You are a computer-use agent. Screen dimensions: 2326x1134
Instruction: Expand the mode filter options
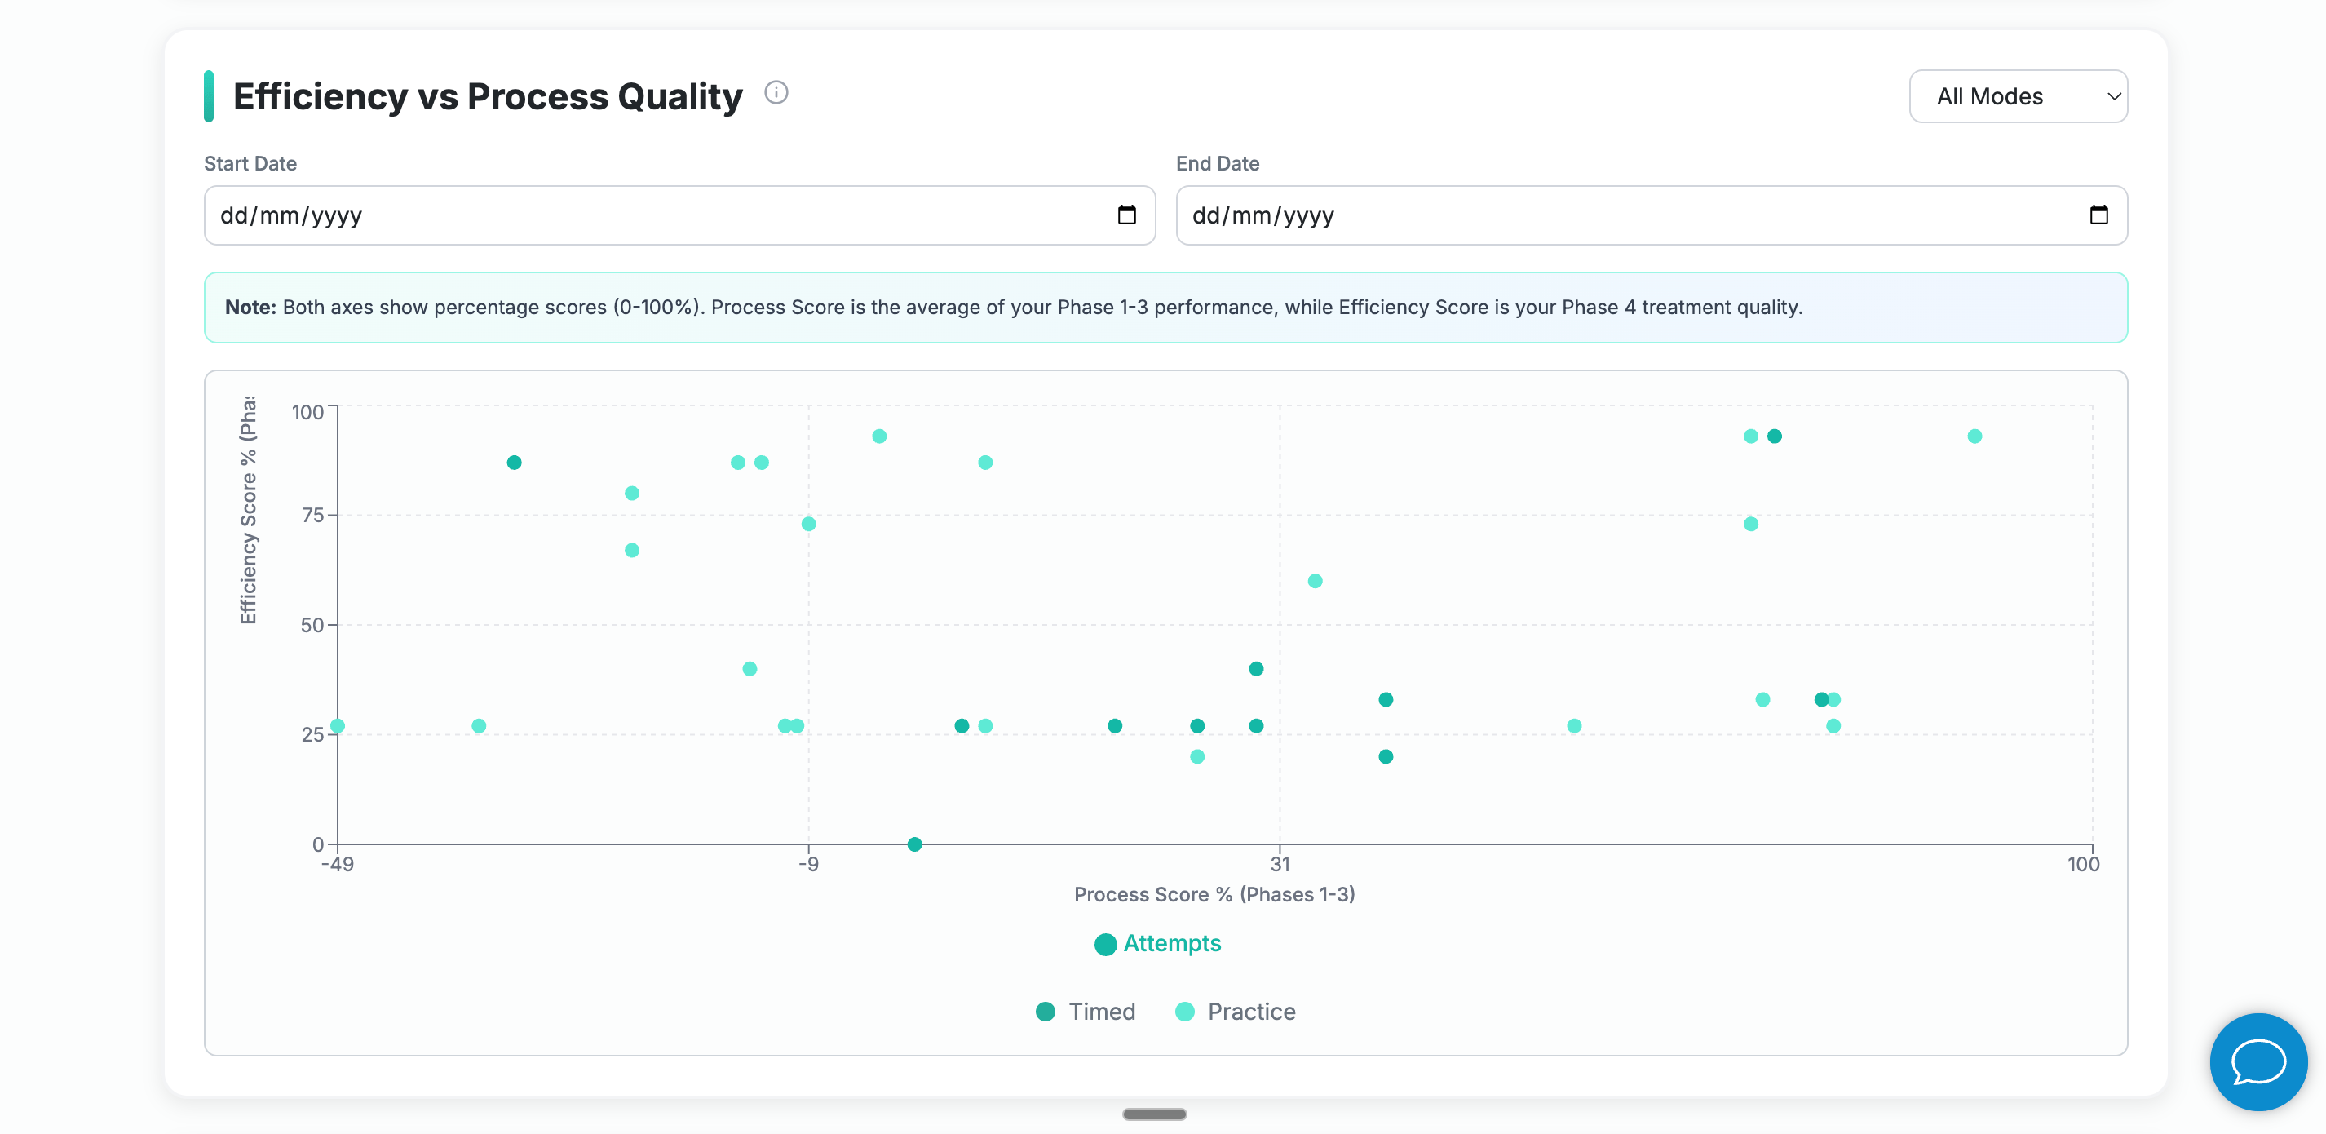2019,95
